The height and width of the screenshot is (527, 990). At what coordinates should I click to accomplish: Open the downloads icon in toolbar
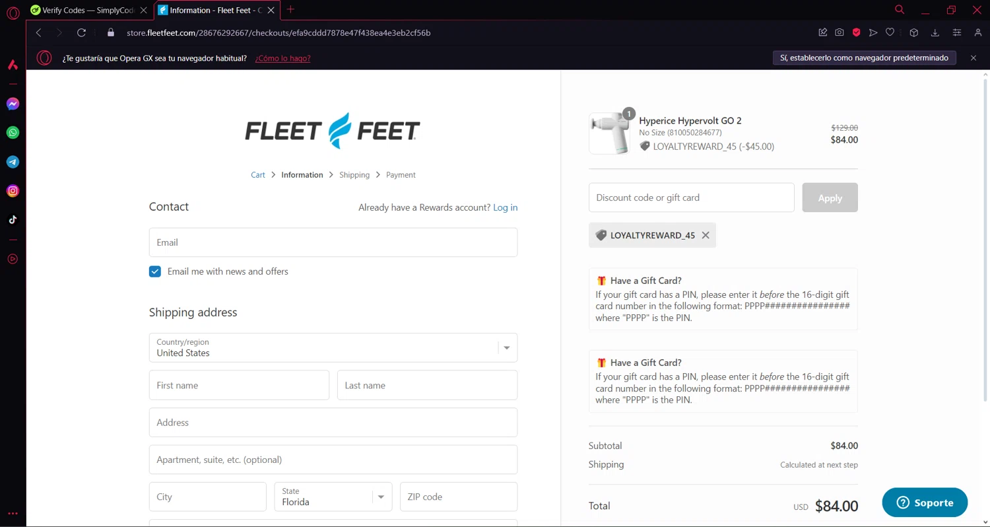tap(935, 32)
